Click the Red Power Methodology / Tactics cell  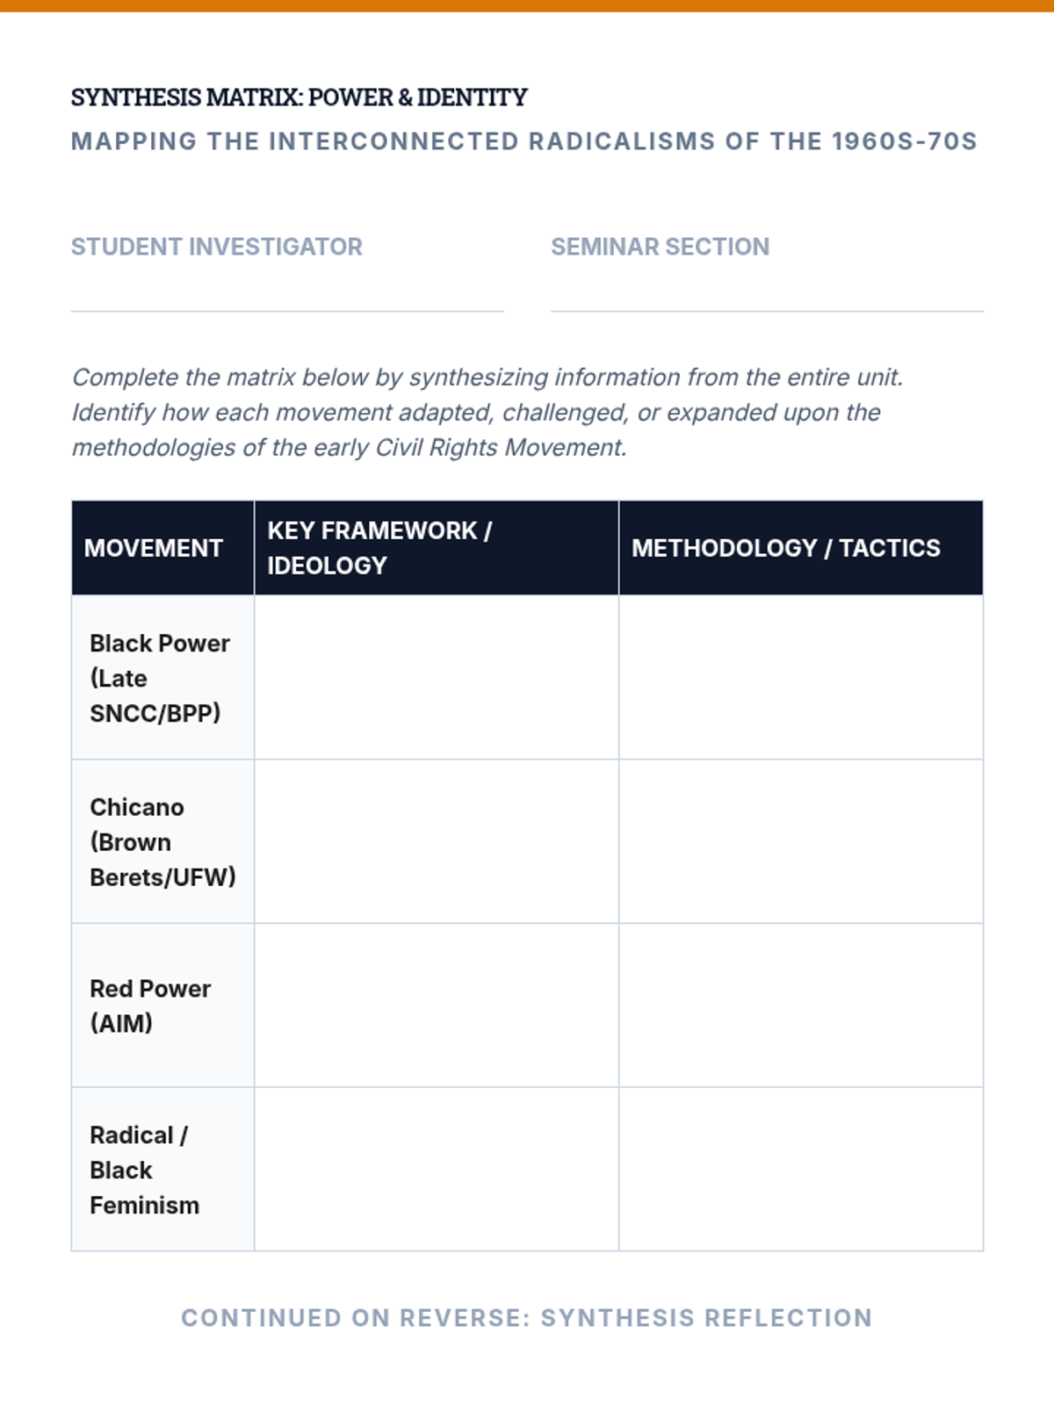click(x=800, y=1005)
